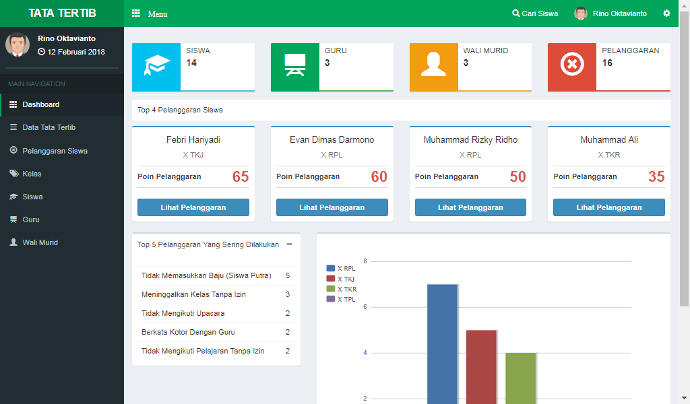This screenshot has height=404, width=690.
Task: Click the X TPL purple legend swatch
Action: tap(331, 299)
